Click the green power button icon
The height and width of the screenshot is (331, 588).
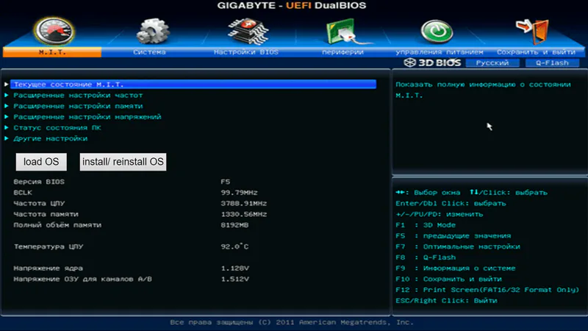coord(437,31)
